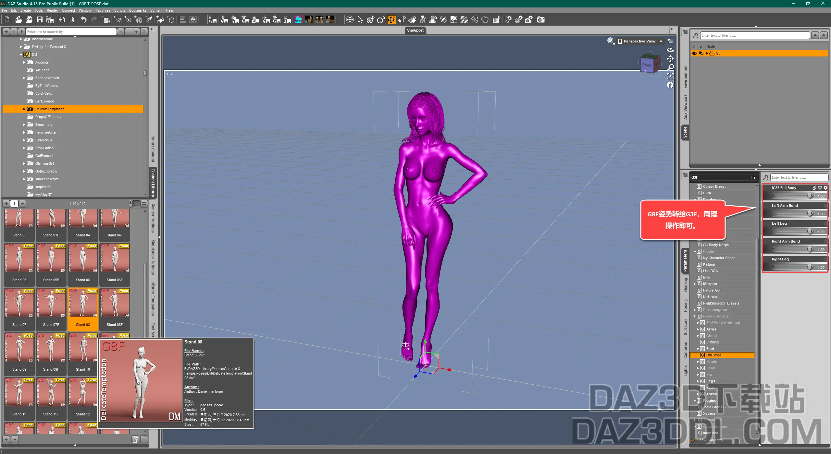Screen dimensions: 831x454
Task: Open the G3F node selector dropdown in Parameters
Action: tap(754, 178)
